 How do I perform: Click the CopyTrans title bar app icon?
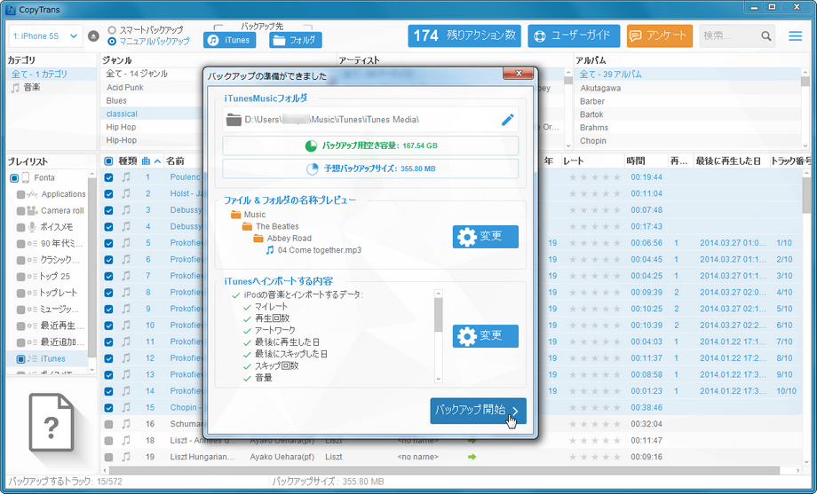(10, 10)
